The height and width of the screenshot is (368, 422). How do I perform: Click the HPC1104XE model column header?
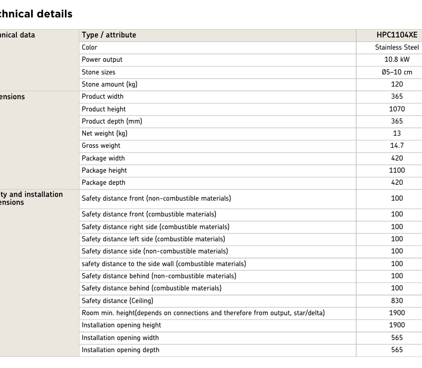coord(397,35)
